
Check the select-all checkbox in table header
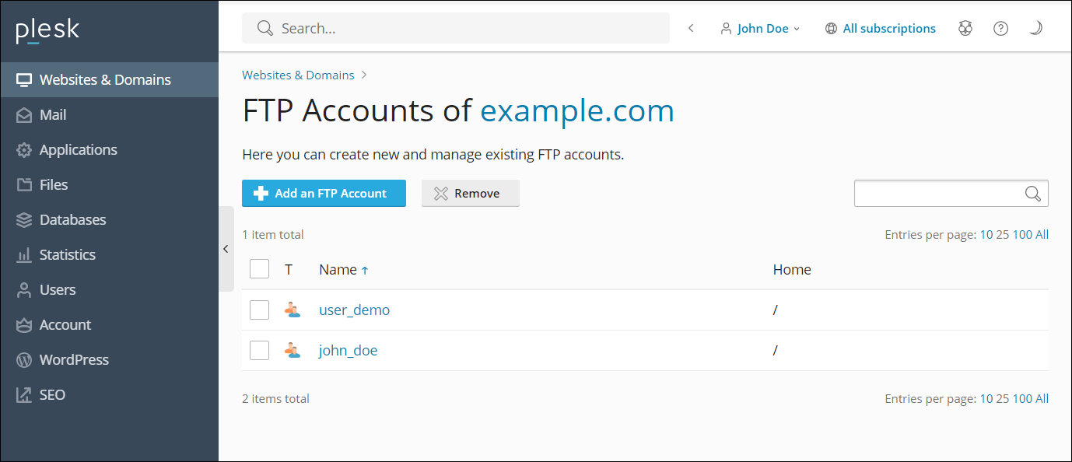point(259,269)
